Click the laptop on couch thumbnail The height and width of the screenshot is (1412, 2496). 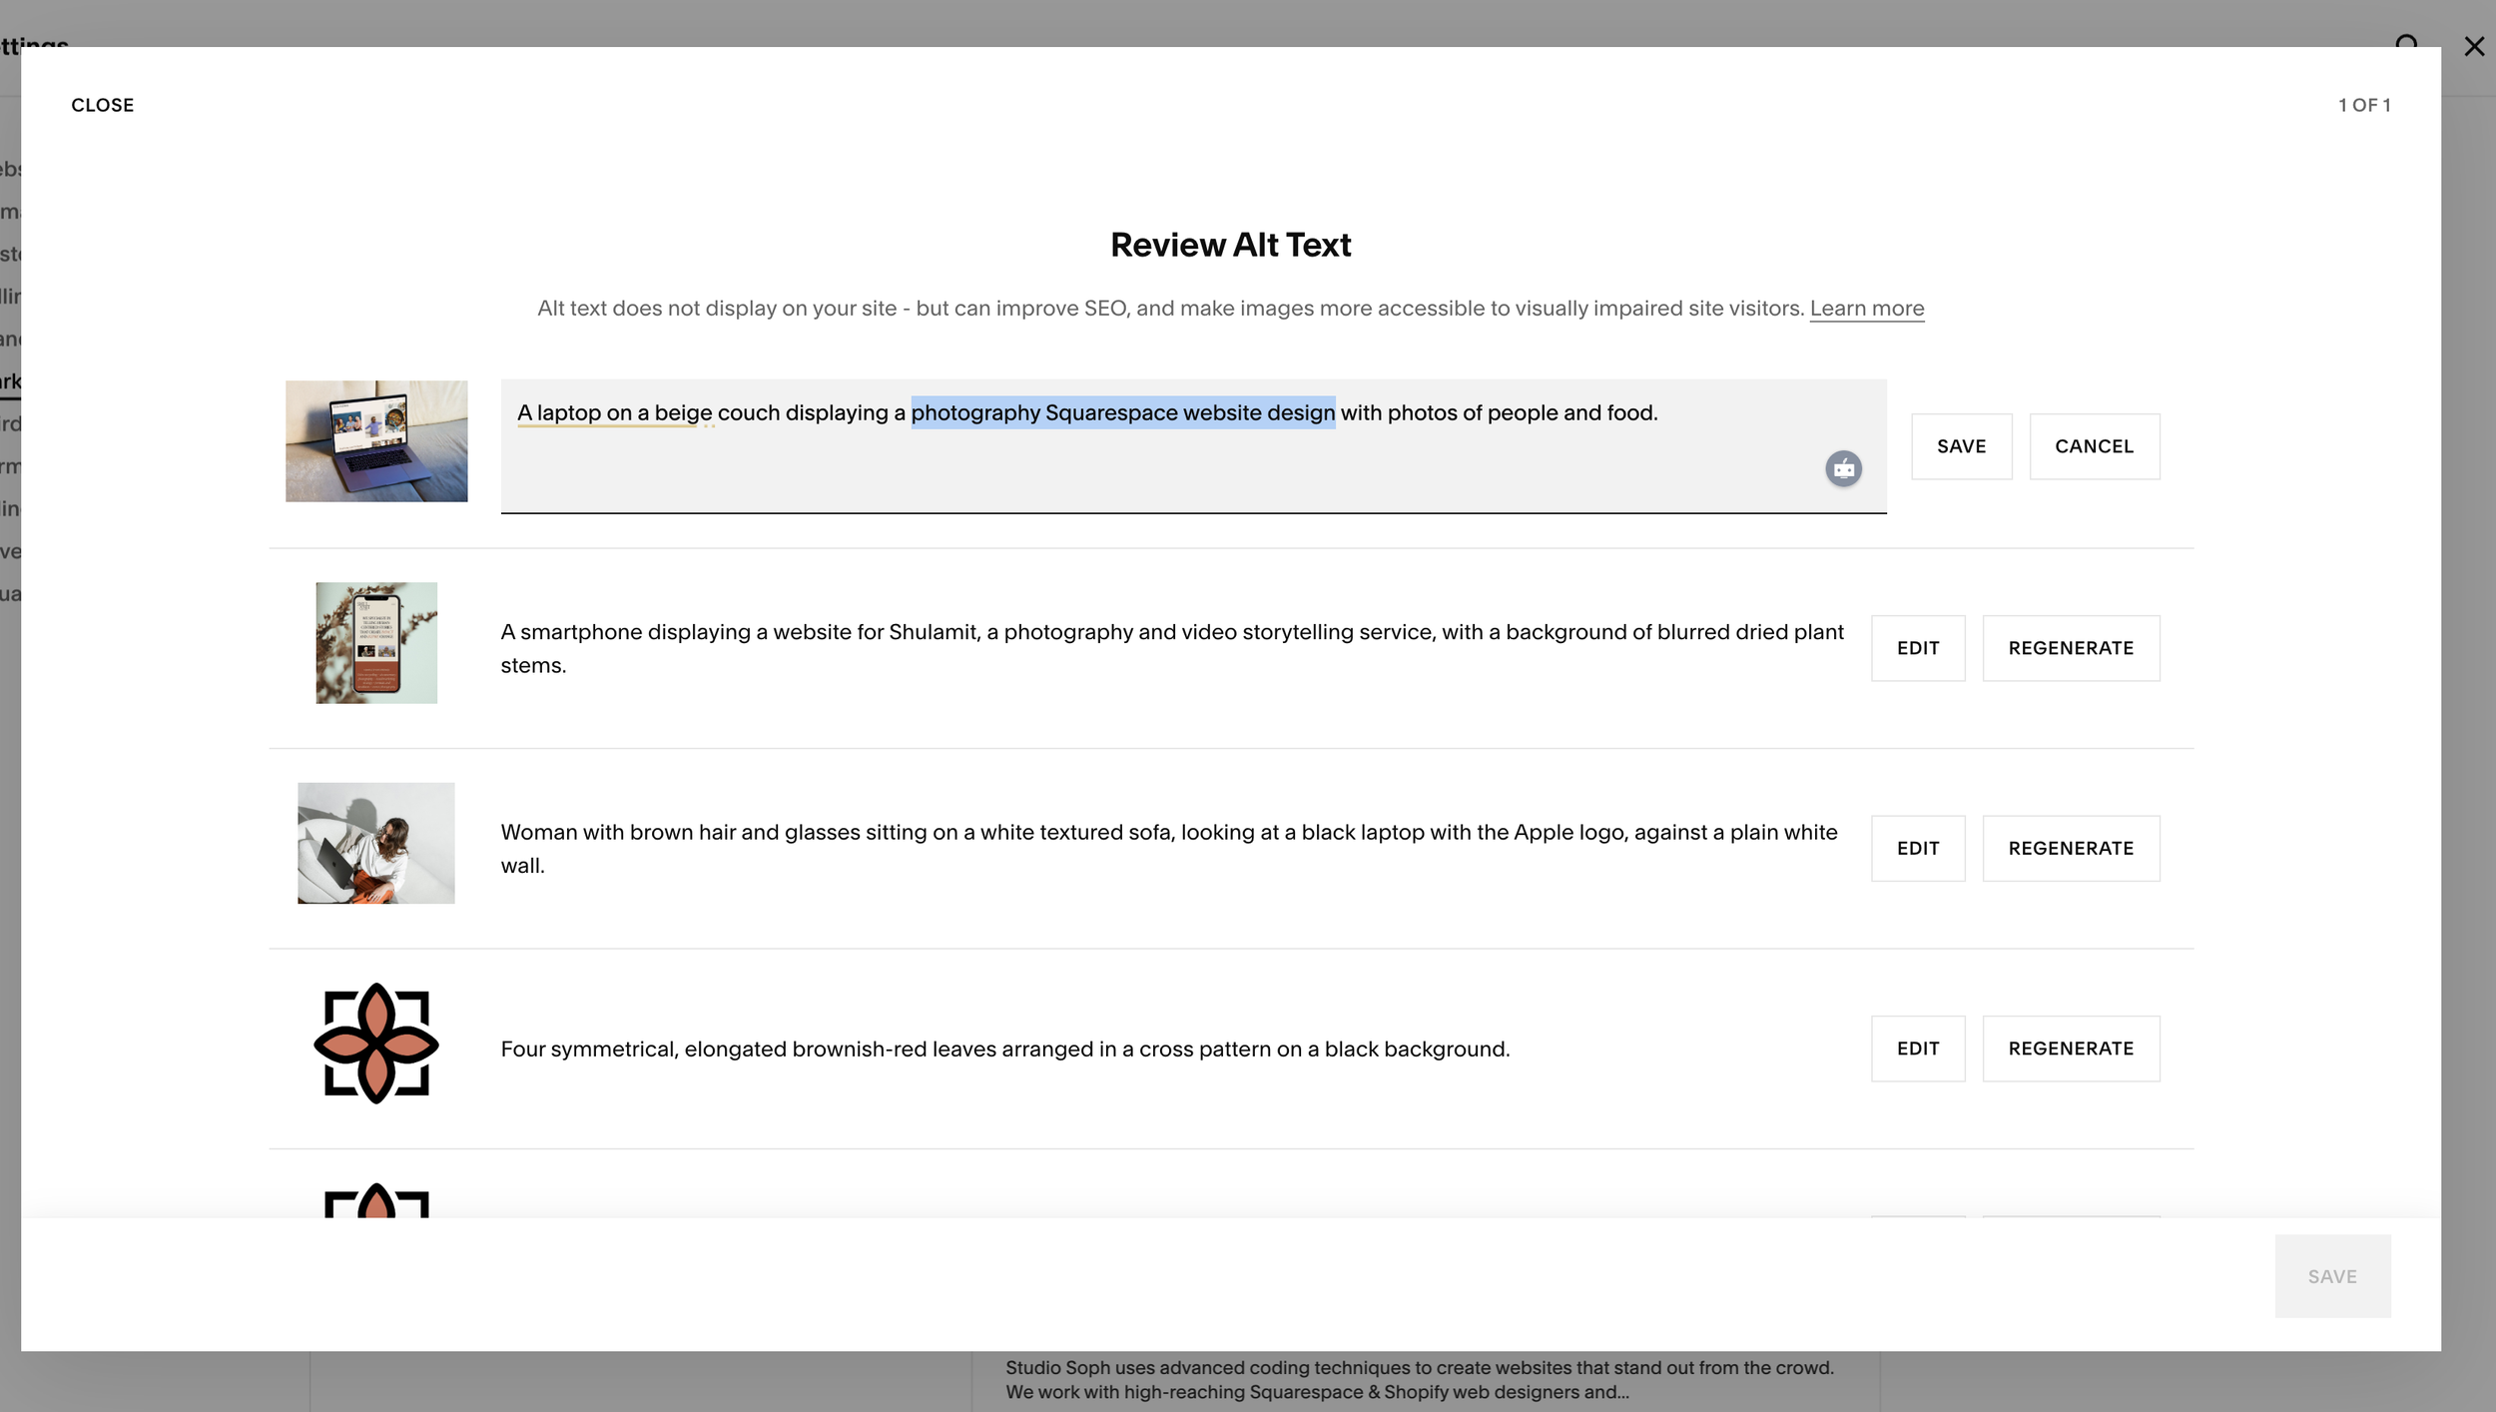pos(376,440)
